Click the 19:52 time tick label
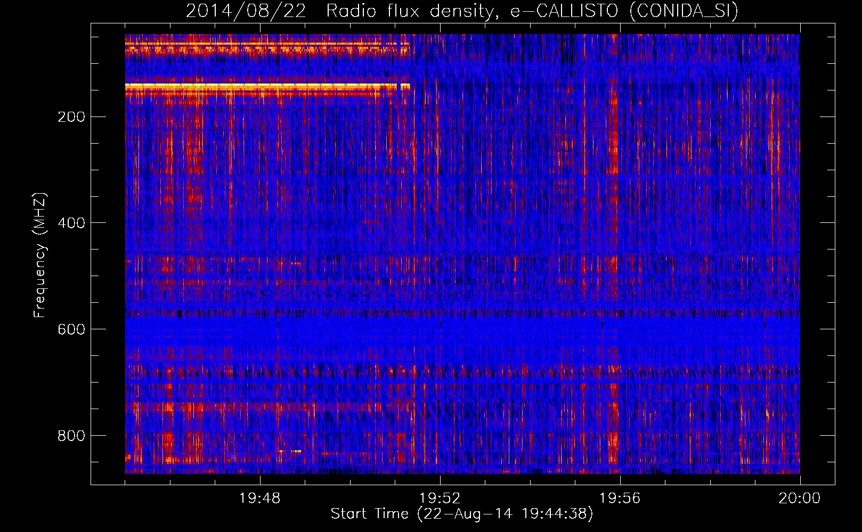The image size is (862, 532). point(440,498)
